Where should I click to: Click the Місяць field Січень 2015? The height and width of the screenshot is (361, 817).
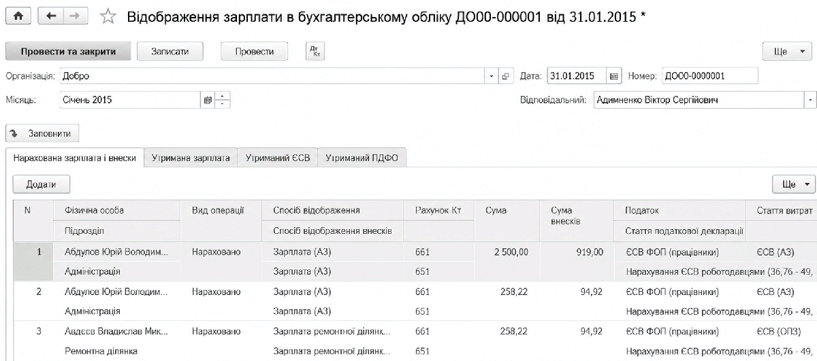[x=131, y=100]
